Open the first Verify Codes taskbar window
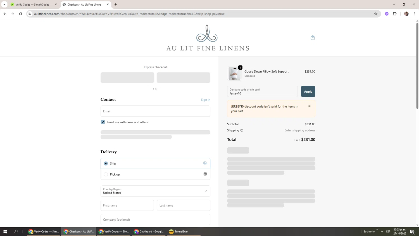 [x=44, y=232]
